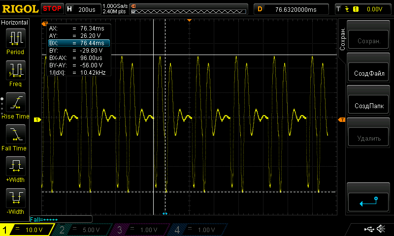Click the orange trigger level marker on right edge
Image resolution: width=394 pixels, height=236 pixels.
(x=342, y=120)
